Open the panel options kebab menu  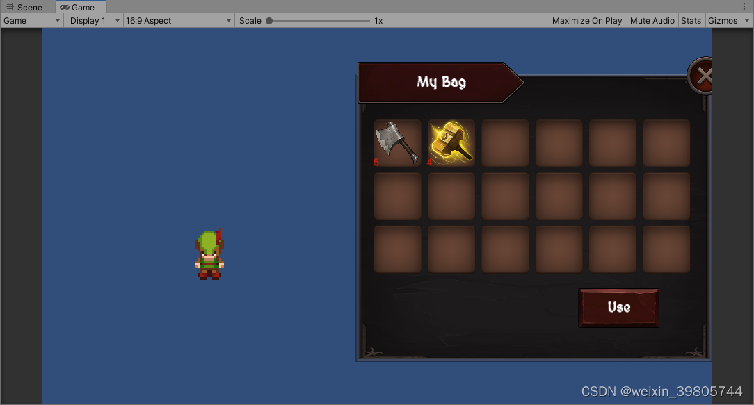(744, 7)
